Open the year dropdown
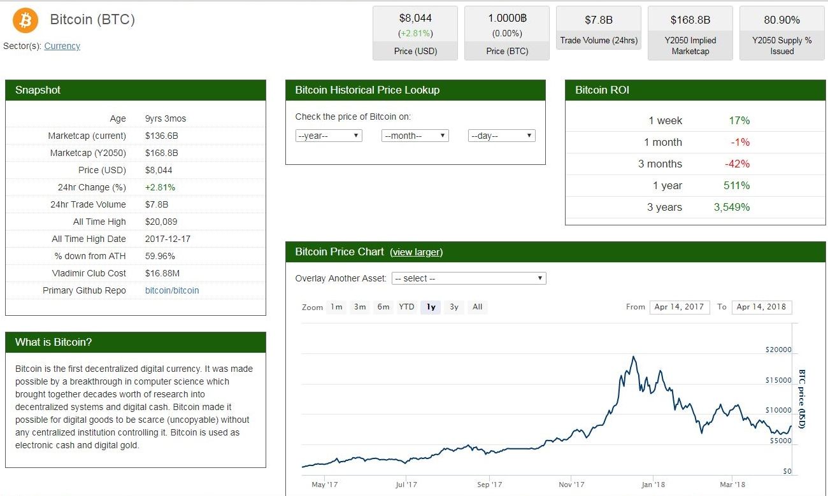The height and width of the screenshot is (496, 828). 329,136
